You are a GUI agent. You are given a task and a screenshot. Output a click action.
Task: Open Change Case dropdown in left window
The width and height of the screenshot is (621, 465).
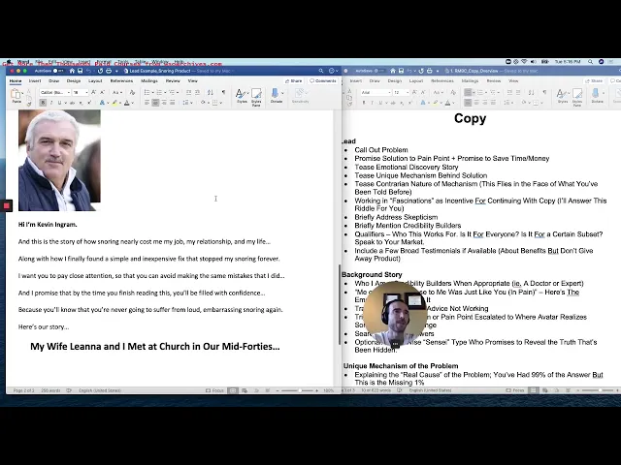pos(117,92)
